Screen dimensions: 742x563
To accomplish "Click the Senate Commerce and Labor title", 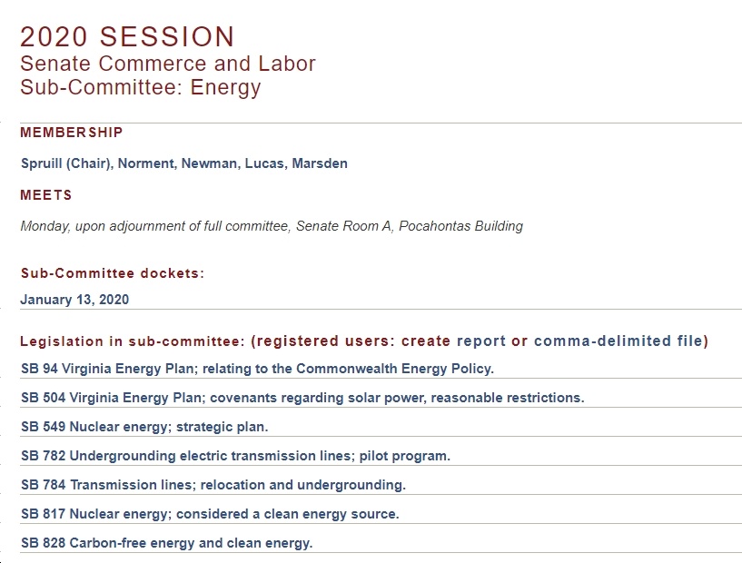I will [168, 64].
